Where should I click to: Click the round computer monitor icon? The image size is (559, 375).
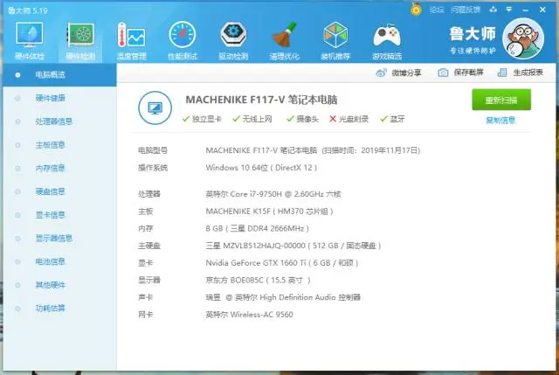pyautogui.click(x=155, y=108)
